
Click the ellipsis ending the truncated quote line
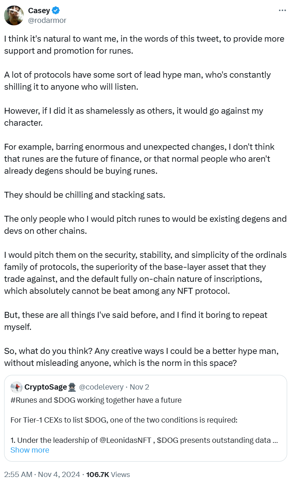tap(276, 439)
